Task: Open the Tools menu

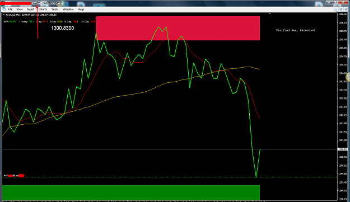Action: pos(55,10)
